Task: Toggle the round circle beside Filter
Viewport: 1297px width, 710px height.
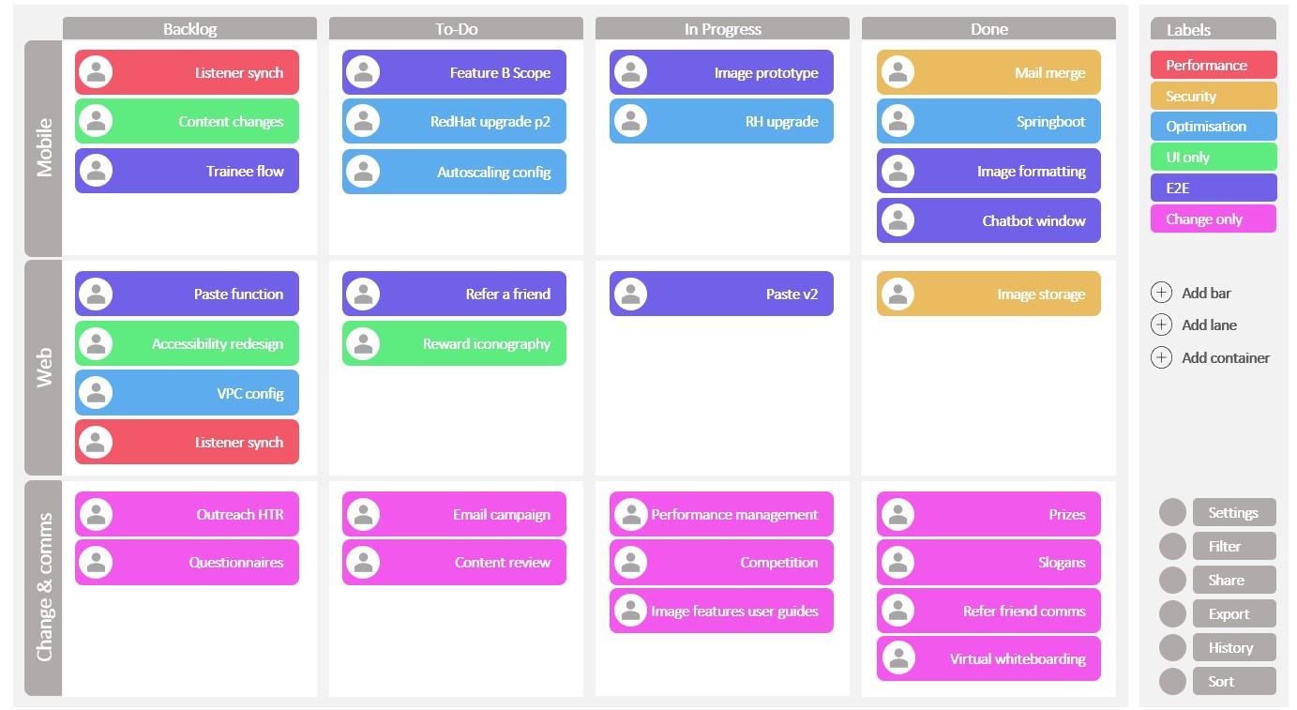Action: tap(1172, 546)
